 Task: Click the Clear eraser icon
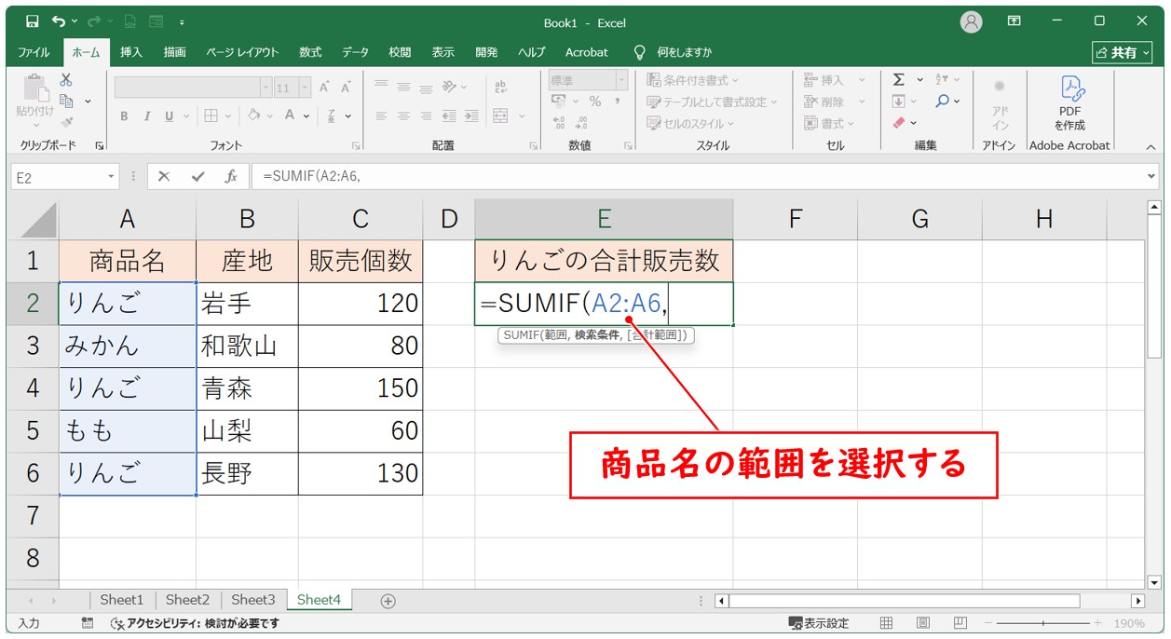pyautogui.click(x=898, y=123)
